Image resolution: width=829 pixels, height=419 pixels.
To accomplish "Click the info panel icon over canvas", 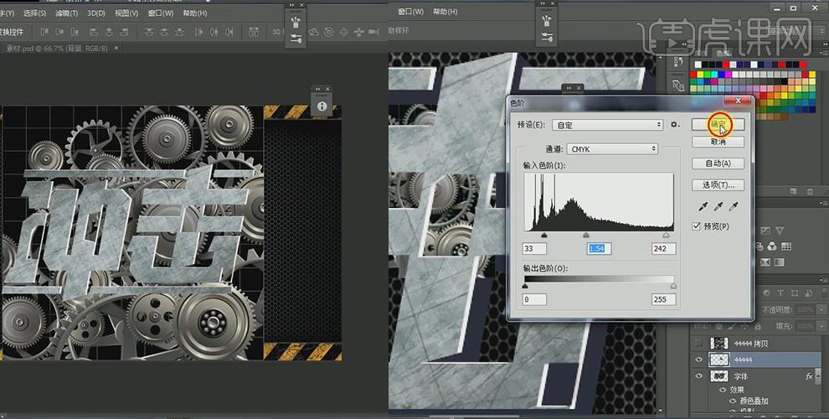I will coord(322,106).
